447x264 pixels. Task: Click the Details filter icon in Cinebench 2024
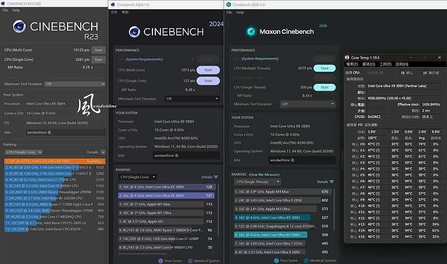pyautogui.click(x=216, y=177)
